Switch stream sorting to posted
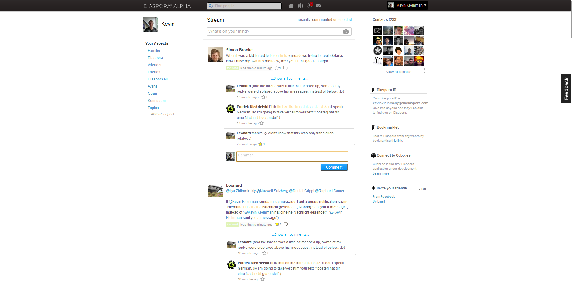Screen dimensions: 573x291 click(346, 20)
